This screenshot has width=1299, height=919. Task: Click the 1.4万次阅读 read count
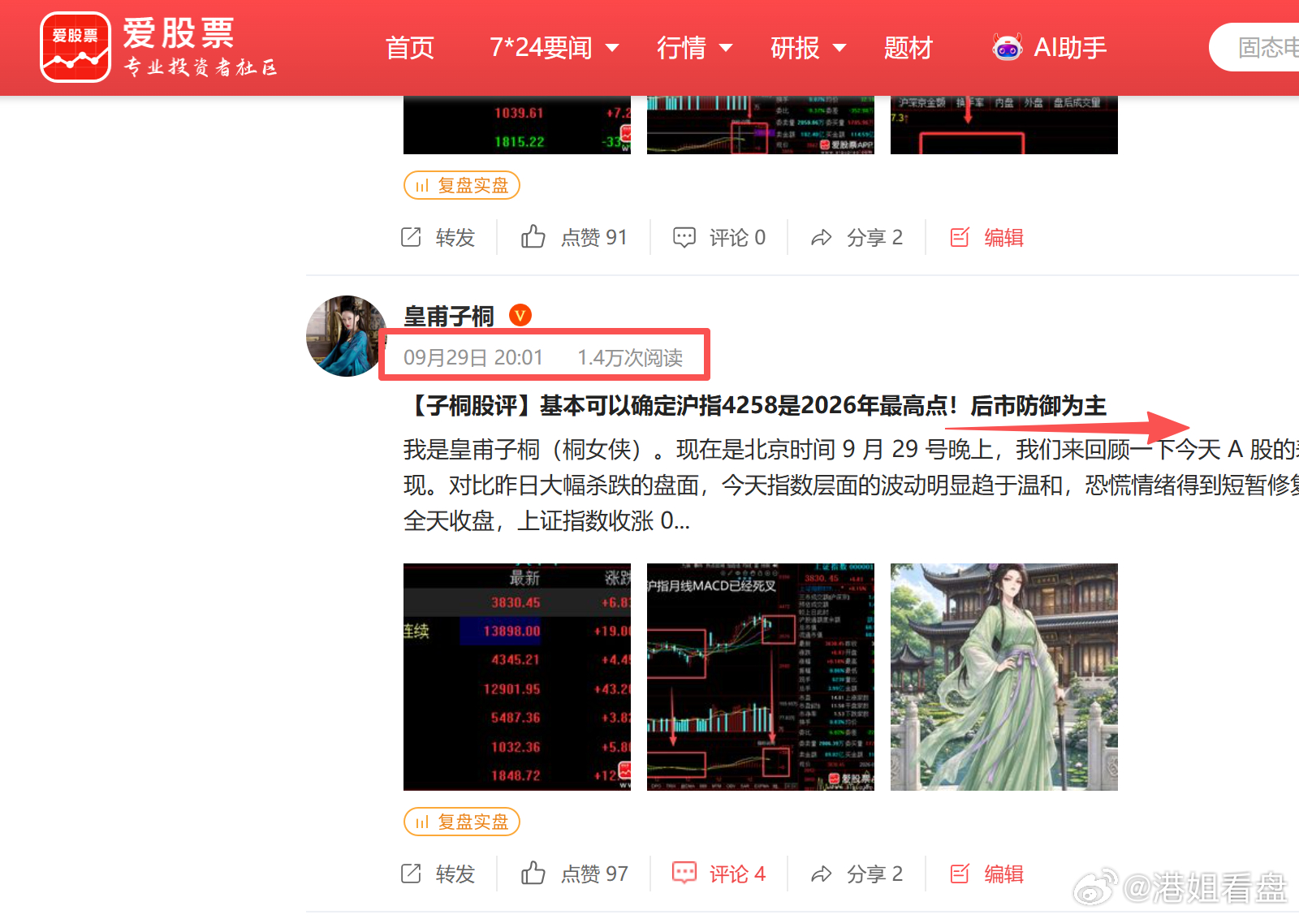click(630, 357)
